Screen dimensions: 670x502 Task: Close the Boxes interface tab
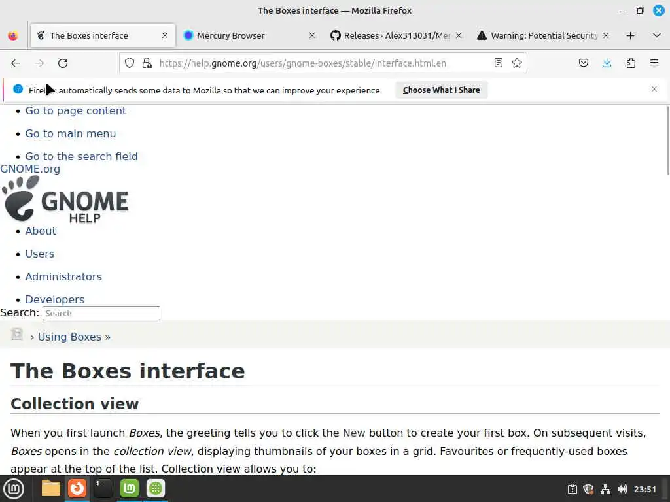tap(164, 35)
